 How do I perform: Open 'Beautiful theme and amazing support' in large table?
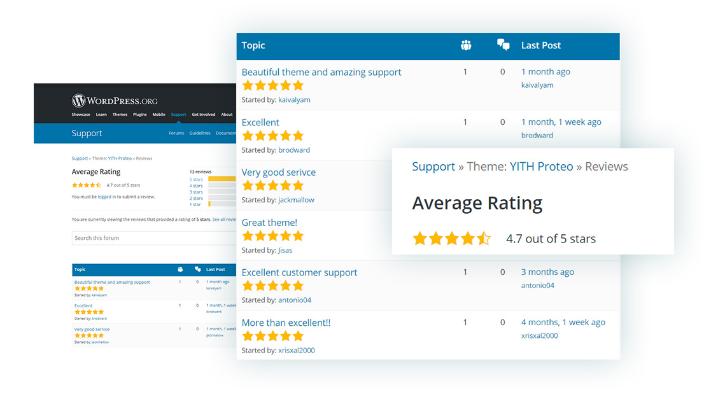tap(321, 72)
